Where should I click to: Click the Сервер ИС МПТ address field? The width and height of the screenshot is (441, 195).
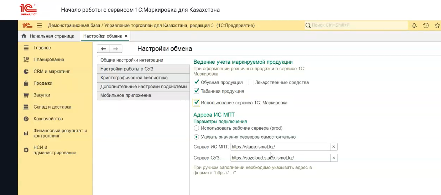(280, 147)
